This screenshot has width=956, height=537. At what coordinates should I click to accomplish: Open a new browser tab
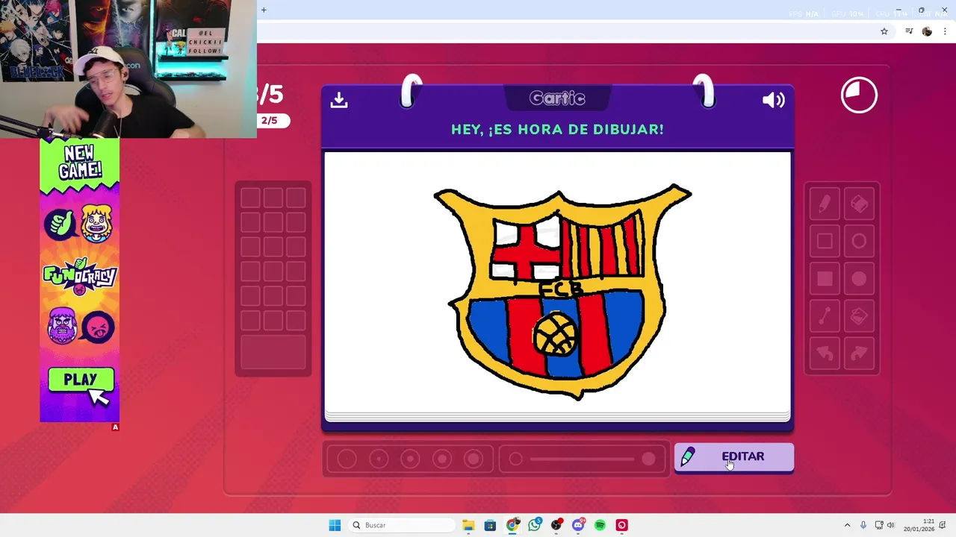264,10
